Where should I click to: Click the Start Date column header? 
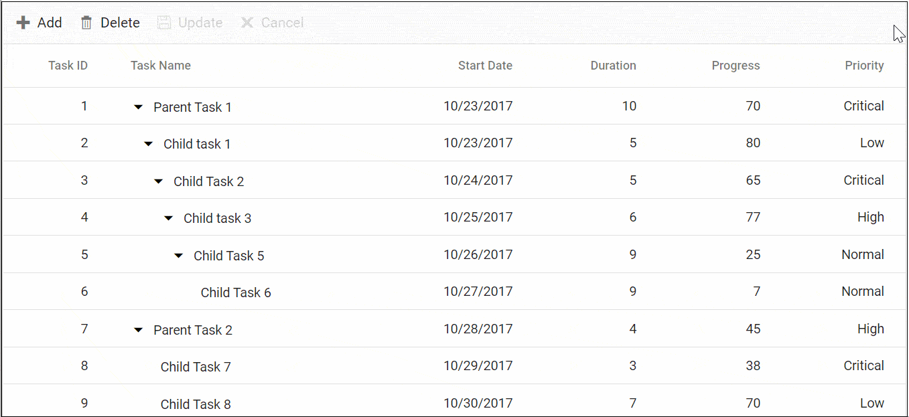485,66
